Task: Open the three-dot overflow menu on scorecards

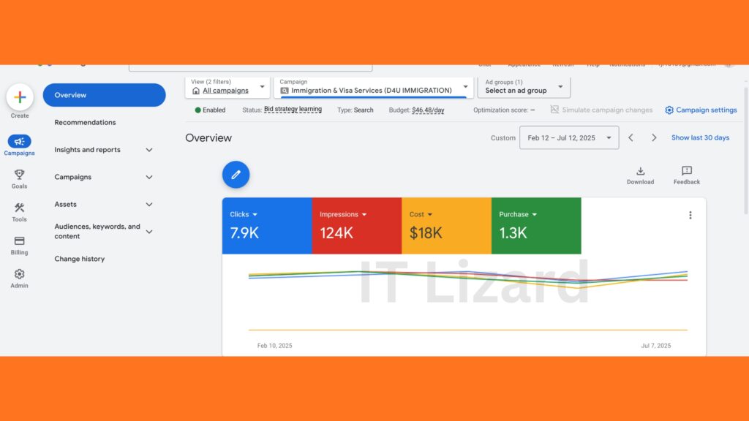Action: [690, 215]
